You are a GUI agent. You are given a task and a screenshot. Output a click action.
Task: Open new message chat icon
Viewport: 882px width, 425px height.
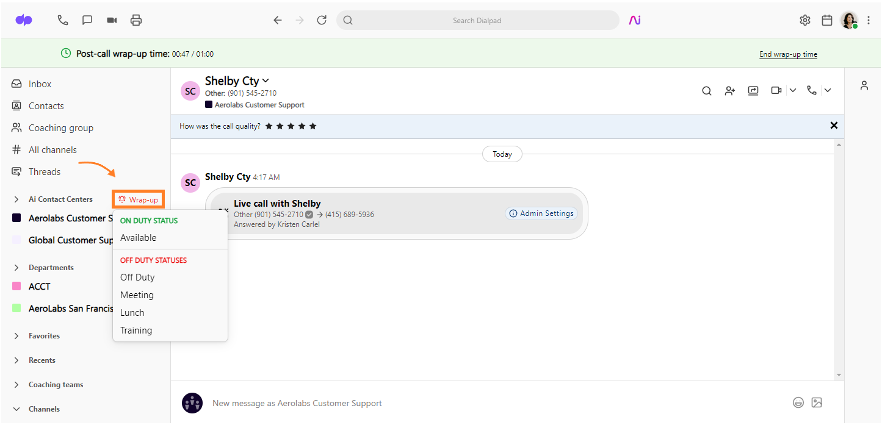point(87,20)
